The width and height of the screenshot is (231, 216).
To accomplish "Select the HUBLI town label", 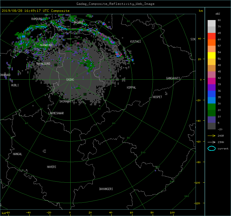I will tap(15, 85).
